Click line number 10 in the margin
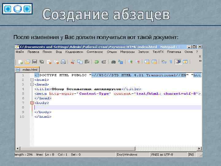 tap(22, 117)
